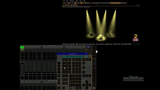Click the command line input field
The height and width of the screenshot is (90, 160).
coord(73,57)
